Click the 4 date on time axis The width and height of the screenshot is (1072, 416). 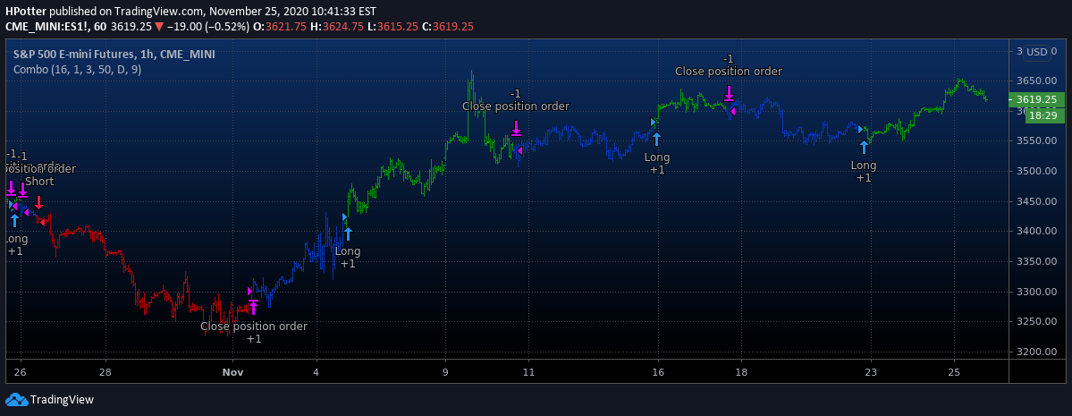(x=317, y=372)
